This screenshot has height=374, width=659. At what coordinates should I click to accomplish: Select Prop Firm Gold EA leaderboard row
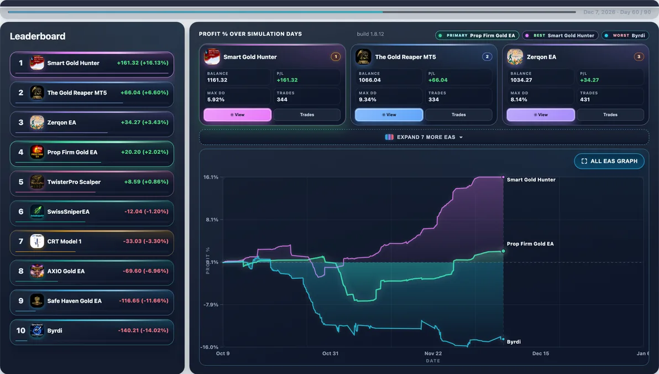click(92, 154)
